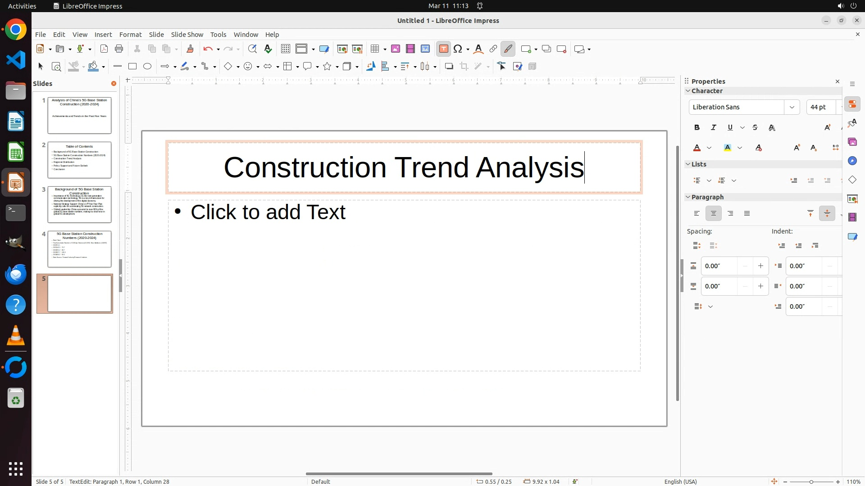Click English (USA) language in status bar
This screenshot has width=865, height=486.
pyautogui.click(x=680, y=481)
